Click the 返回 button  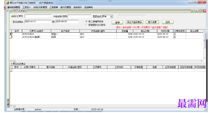click(x=168, y=22)
